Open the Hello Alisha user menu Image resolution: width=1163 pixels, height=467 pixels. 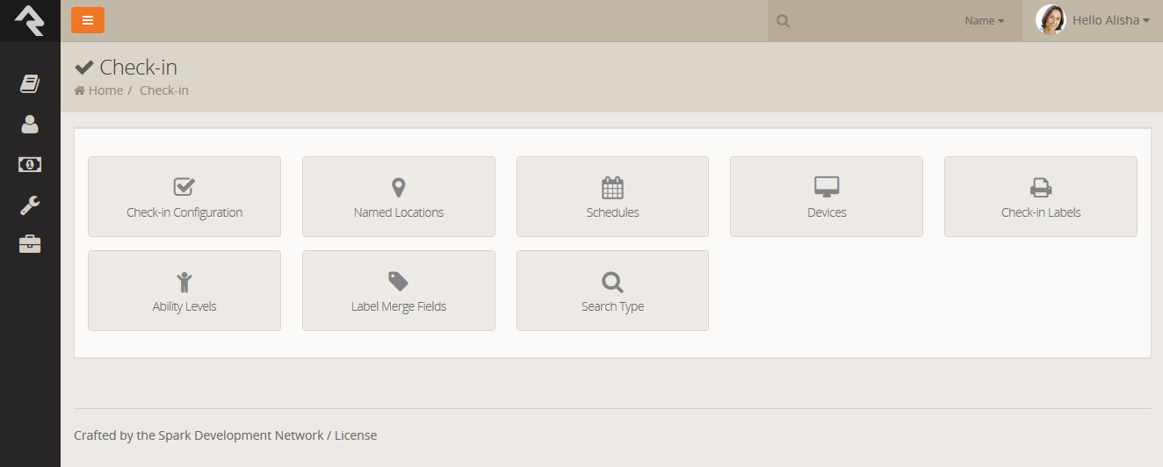(x=1111, y=20)
